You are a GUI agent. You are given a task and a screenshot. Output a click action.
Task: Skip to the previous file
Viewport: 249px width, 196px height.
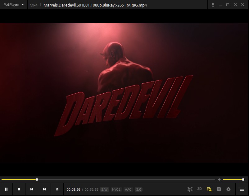(x=32, y=189)
